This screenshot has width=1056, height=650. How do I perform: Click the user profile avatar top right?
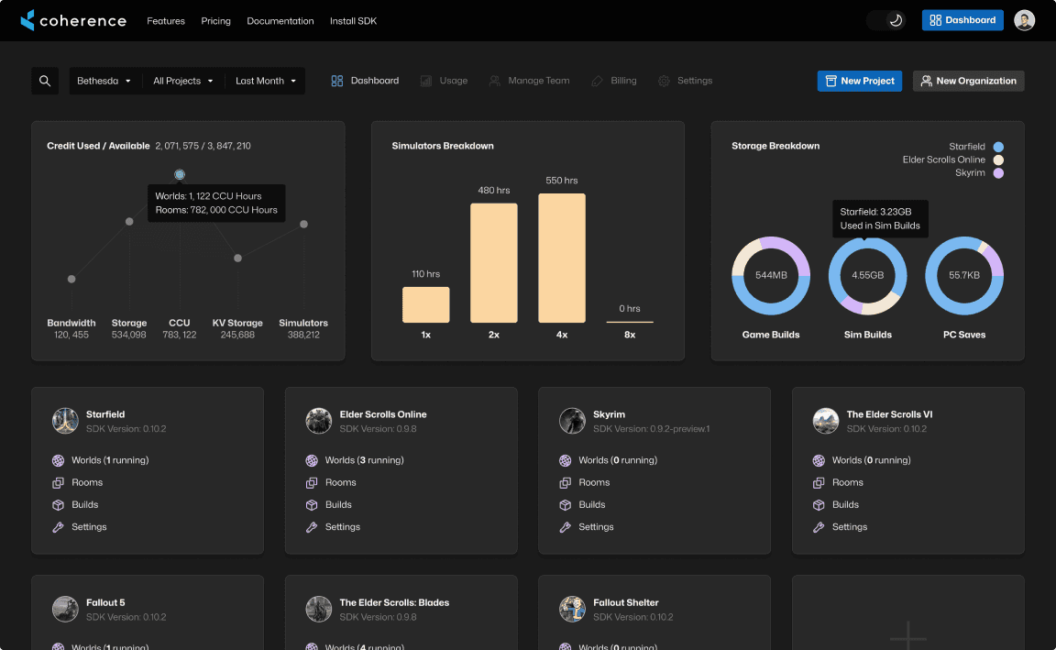[x=1024, y=19]
